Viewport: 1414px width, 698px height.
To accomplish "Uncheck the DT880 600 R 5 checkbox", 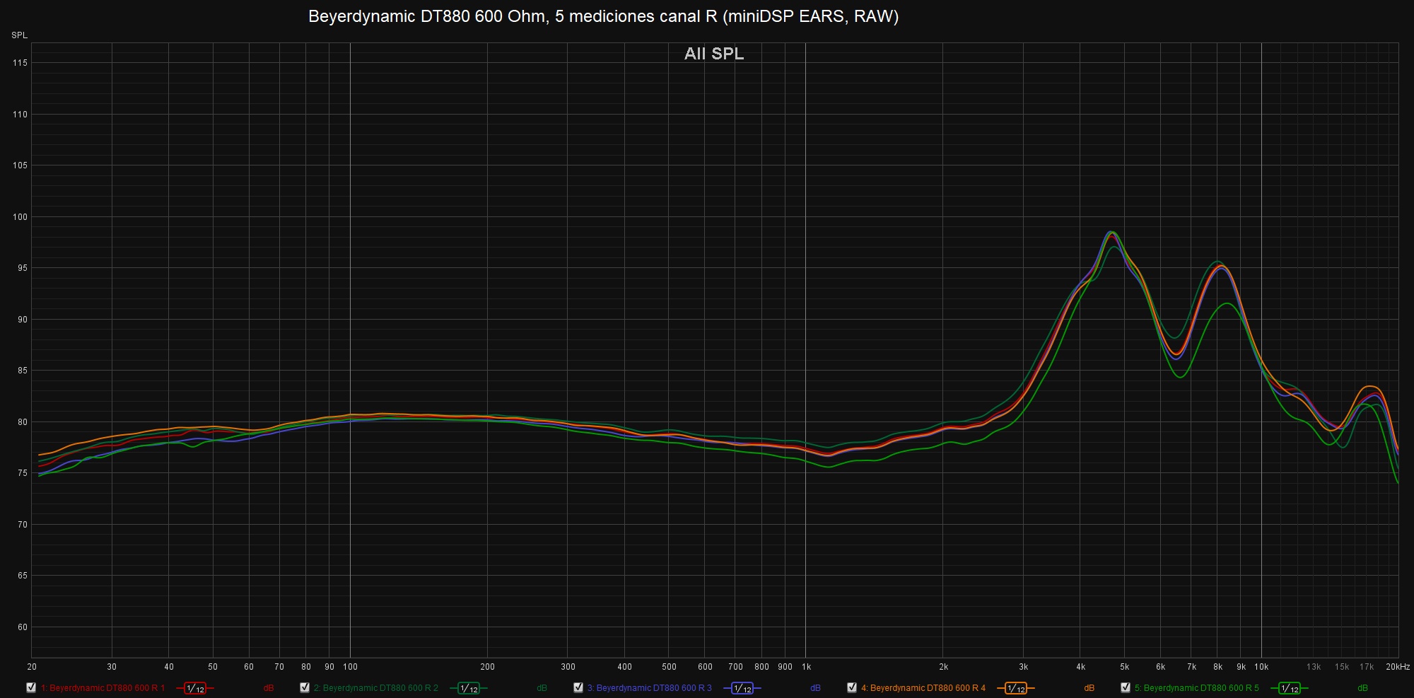I will tap(1126, 687).
